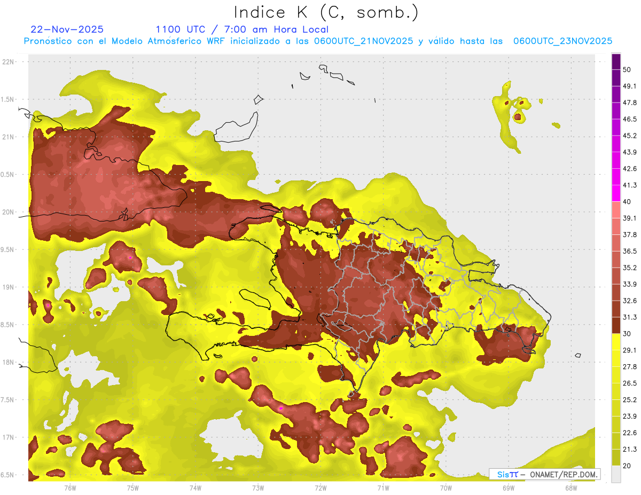Screen dimensions: 641x495
Task: Click the longitude axis label "70W"
Action: (446, 488)
